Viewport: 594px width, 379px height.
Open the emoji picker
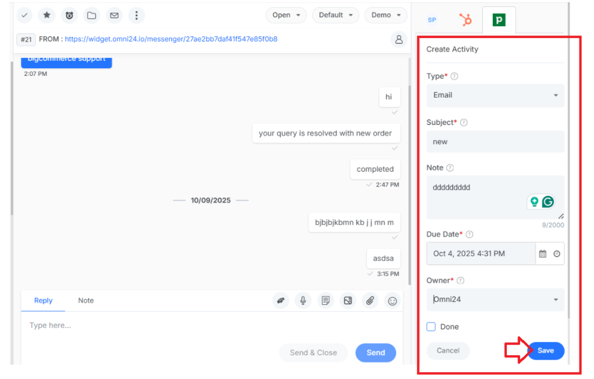(393, 300)
